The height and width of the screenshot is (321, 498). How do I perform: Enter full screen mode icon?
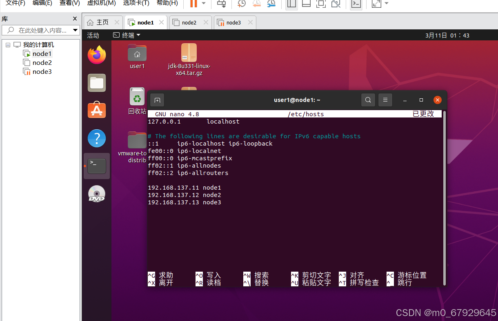321,4
